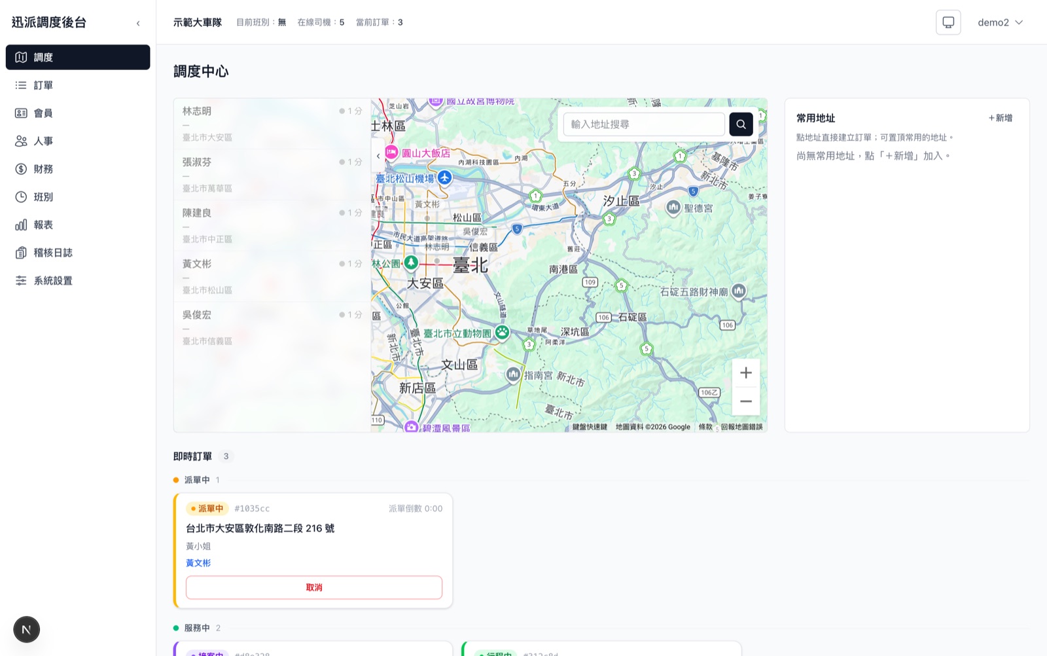This screenshot has height=656, width=1047.
Task: Open the 調度 dispatch menu item
Action: click(x=78, y=57)
